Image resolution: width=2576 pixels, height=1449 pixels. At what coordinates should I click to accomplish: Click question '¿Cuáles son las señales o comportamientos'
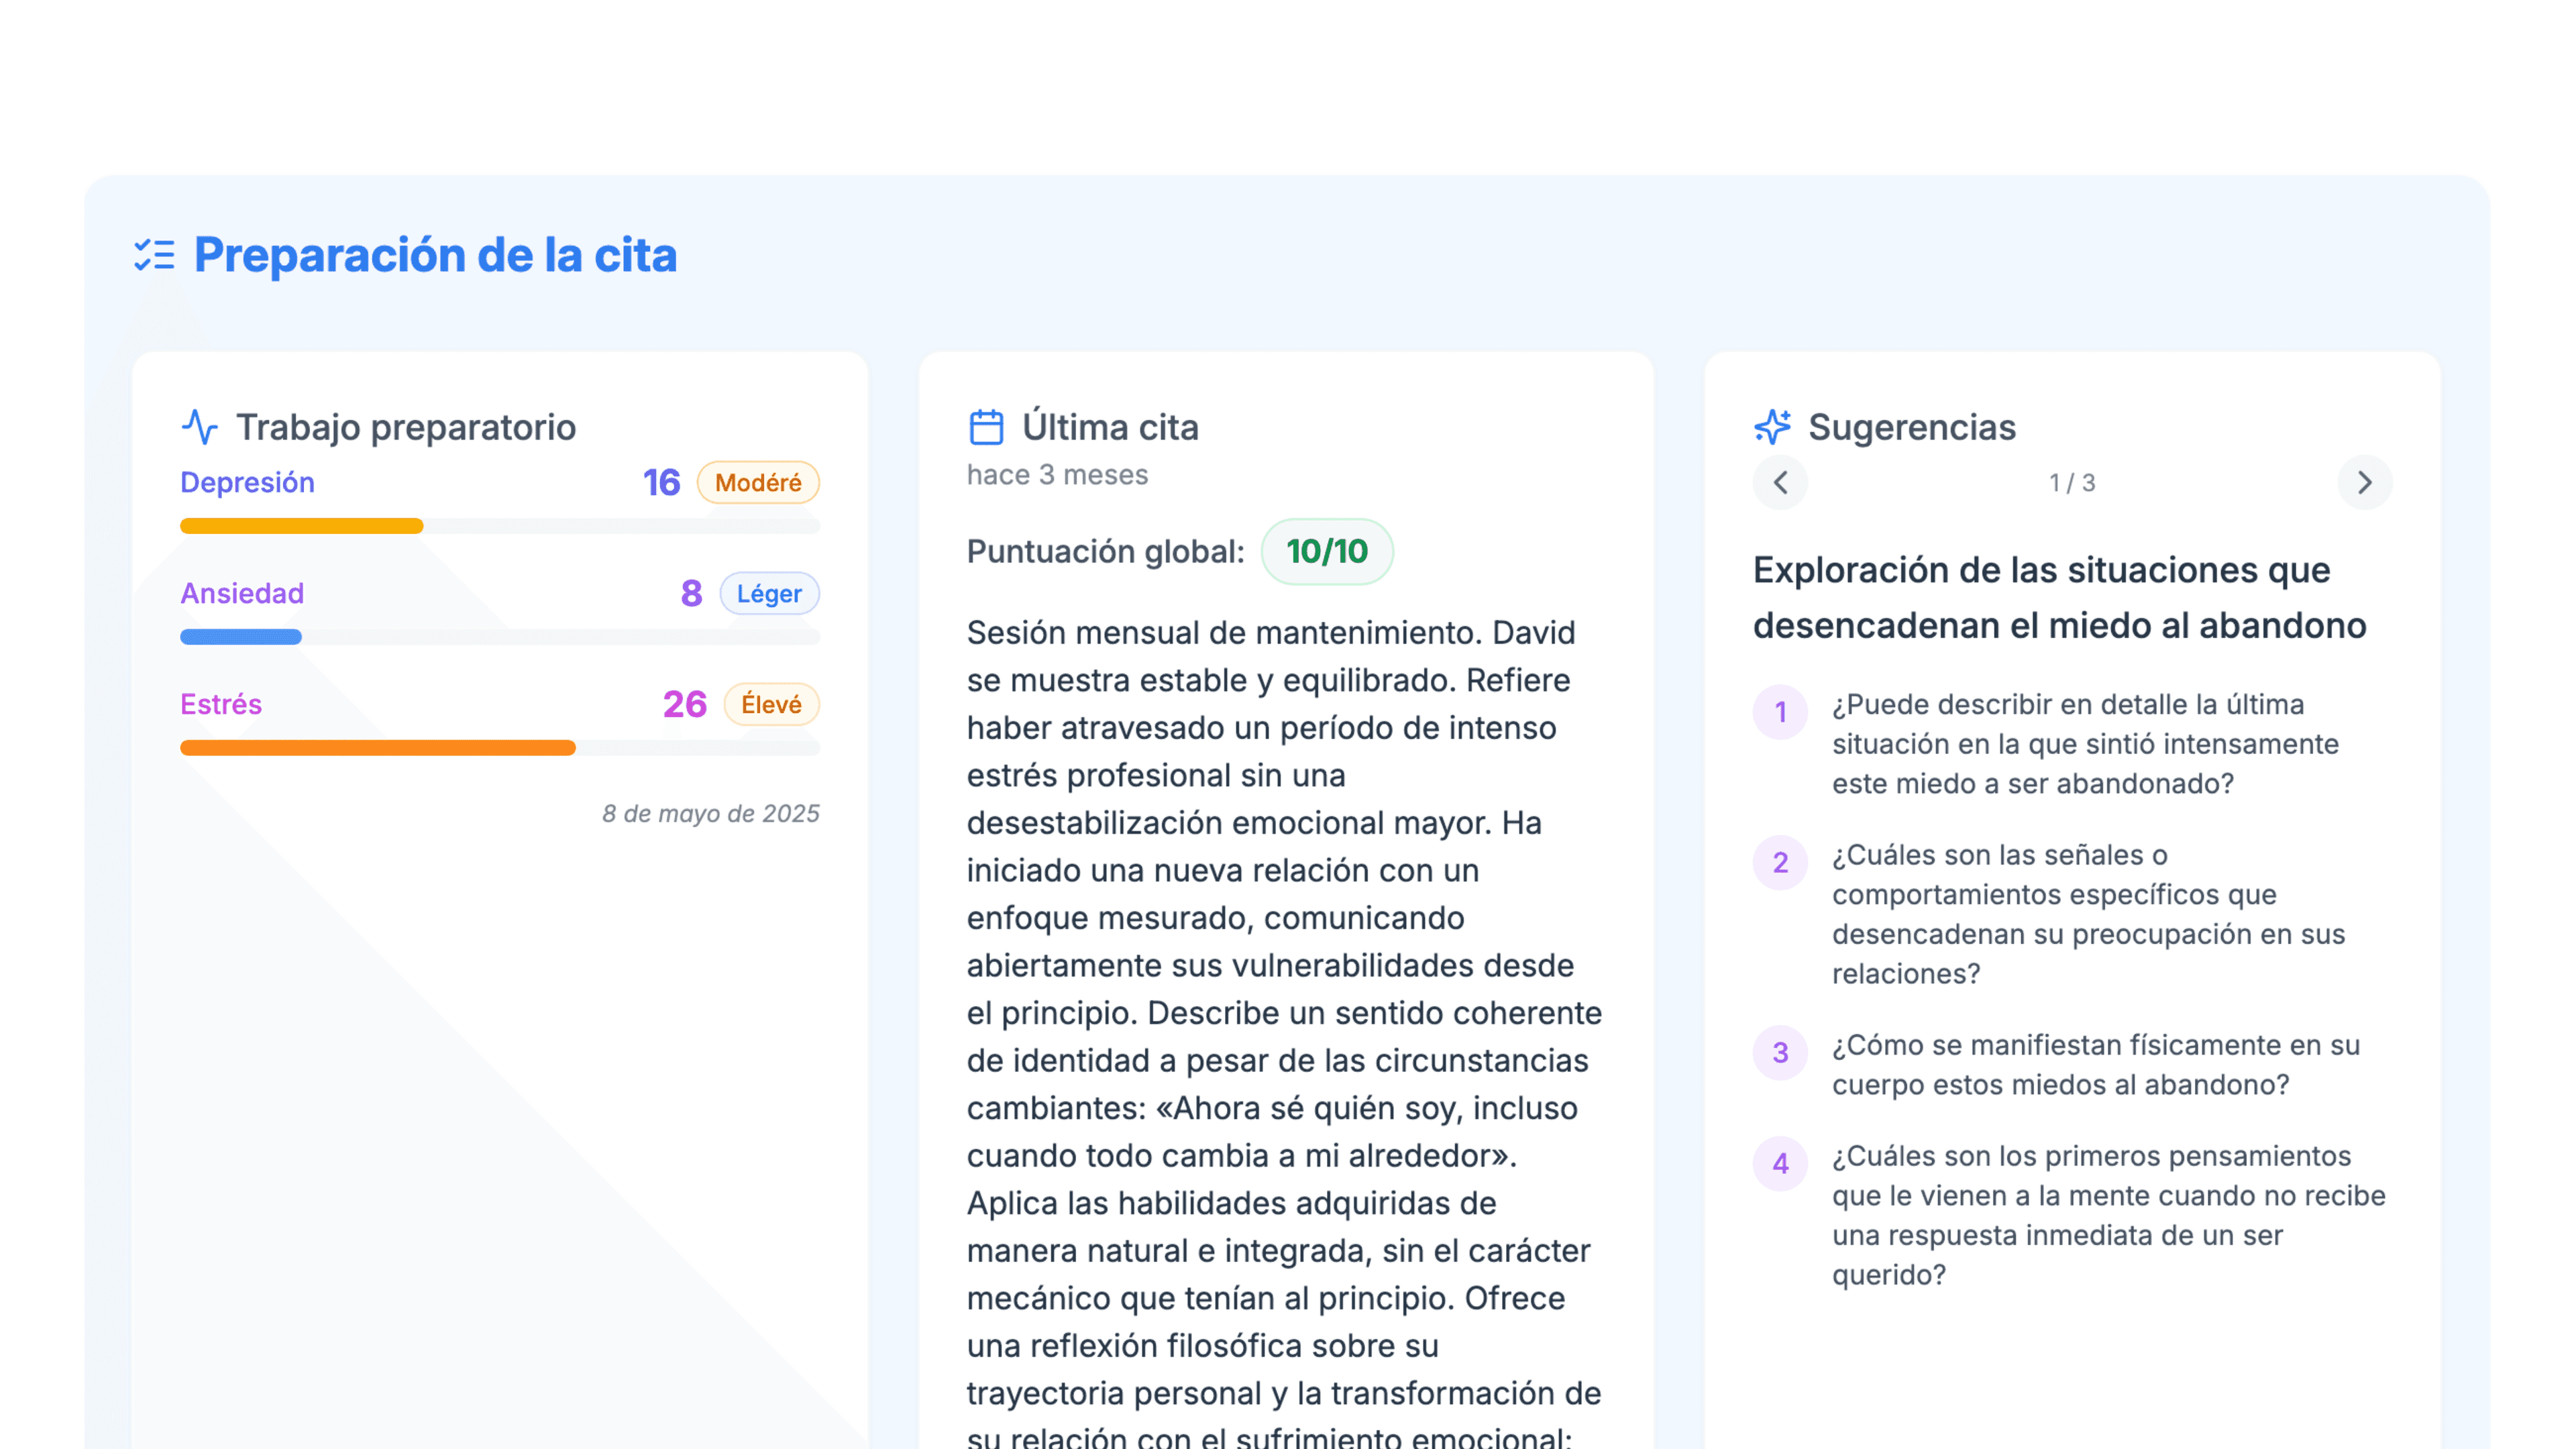click(x=2088, y=914)
